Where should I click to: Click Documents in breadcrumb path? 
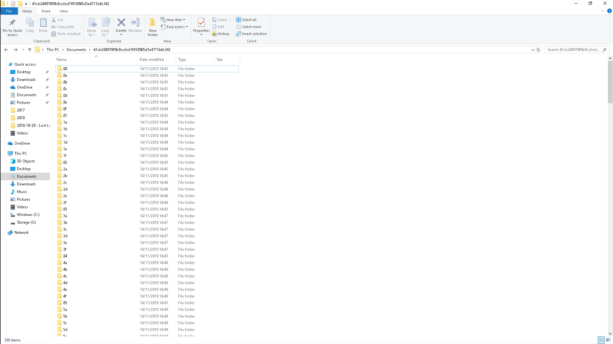tap(76, 50)
